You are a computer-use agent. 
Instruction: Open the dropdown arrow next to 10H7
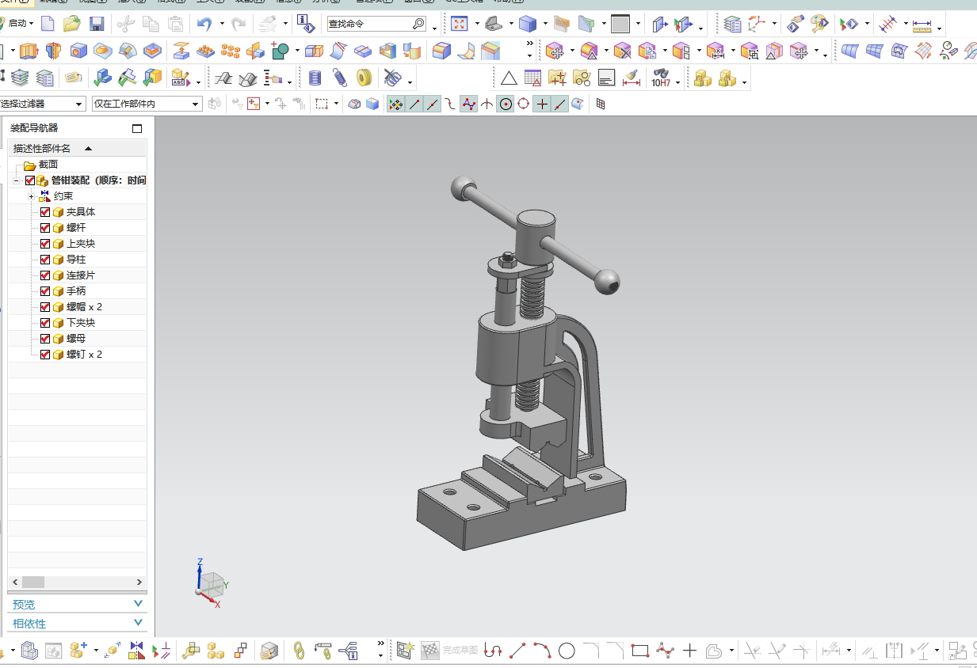[x=678, y=82]
